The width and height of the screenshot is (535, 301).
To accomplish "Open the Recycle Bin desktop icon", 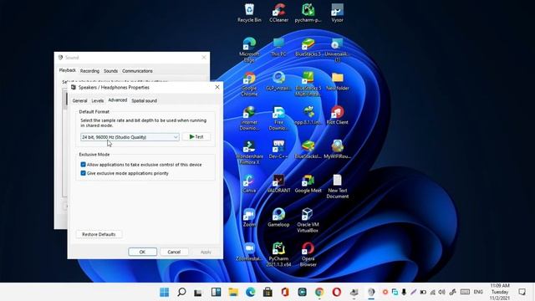I will [249, 13].
